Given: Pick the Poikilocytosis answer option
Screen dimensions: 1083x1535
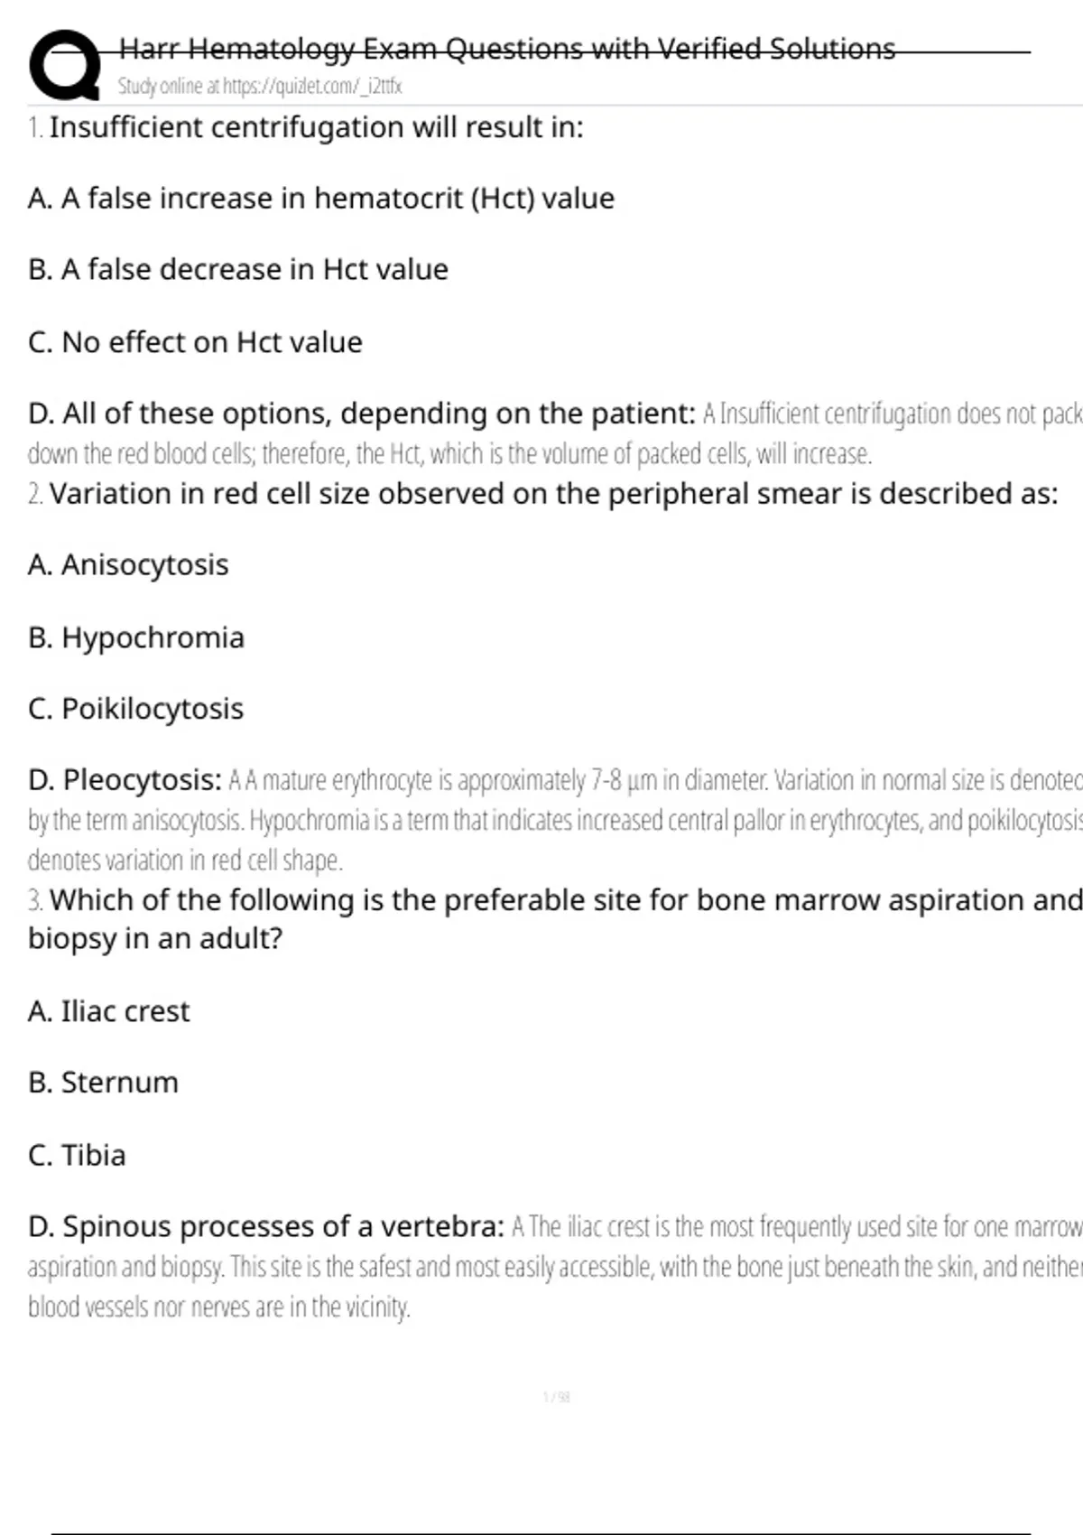Looking at the screenshot, I should point(135,709).
